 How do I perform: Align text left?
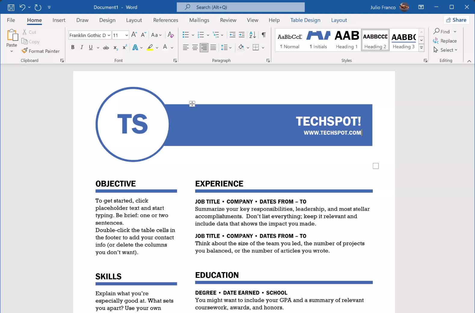tap(186, 47)
